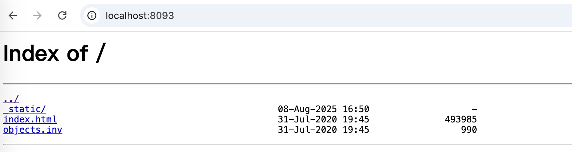Click the empty right side of address bar
This screenshot has height=152, width=572.
379,15
